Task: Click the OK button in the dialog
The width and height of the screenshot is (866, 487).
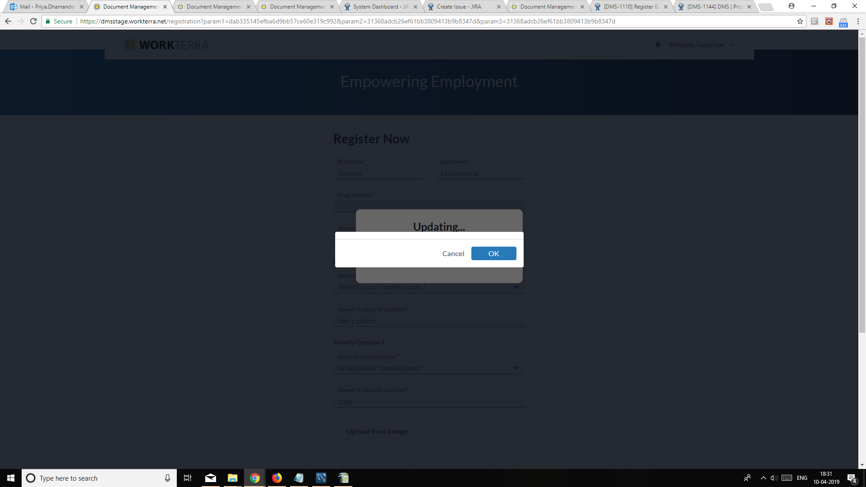Action: 493,253
